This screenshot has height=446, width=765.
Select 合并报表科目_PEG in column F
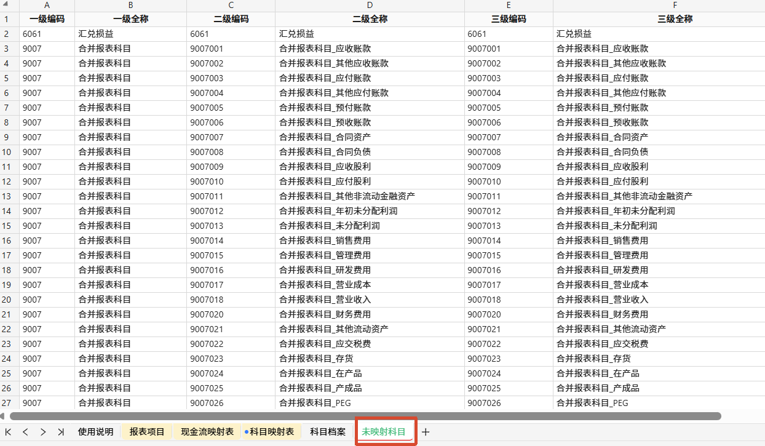(659, 403)
